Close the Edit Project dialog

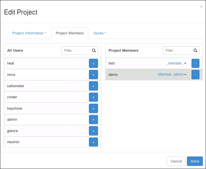point(201,7)
